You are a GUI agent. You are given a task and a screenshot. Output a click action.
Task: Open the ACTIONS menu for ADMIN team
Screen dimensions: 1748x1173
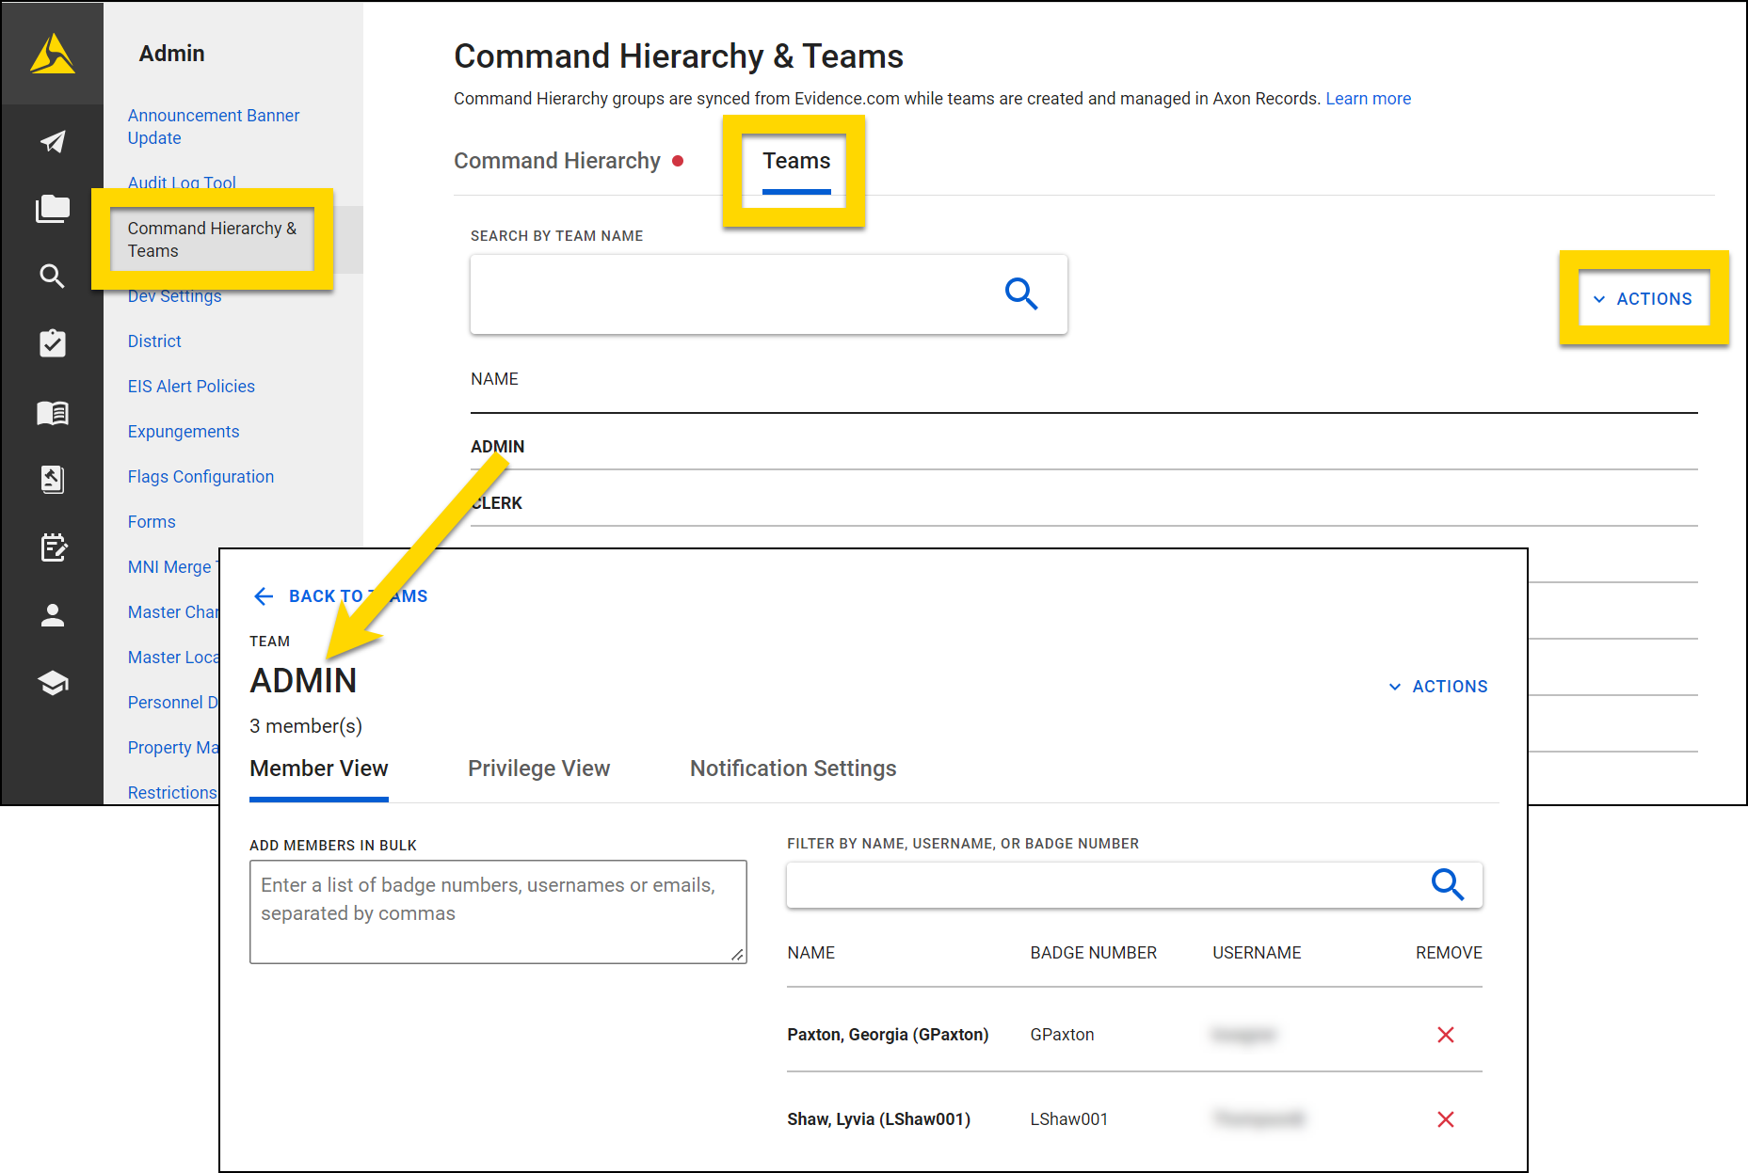click(x=1438, y=686)
